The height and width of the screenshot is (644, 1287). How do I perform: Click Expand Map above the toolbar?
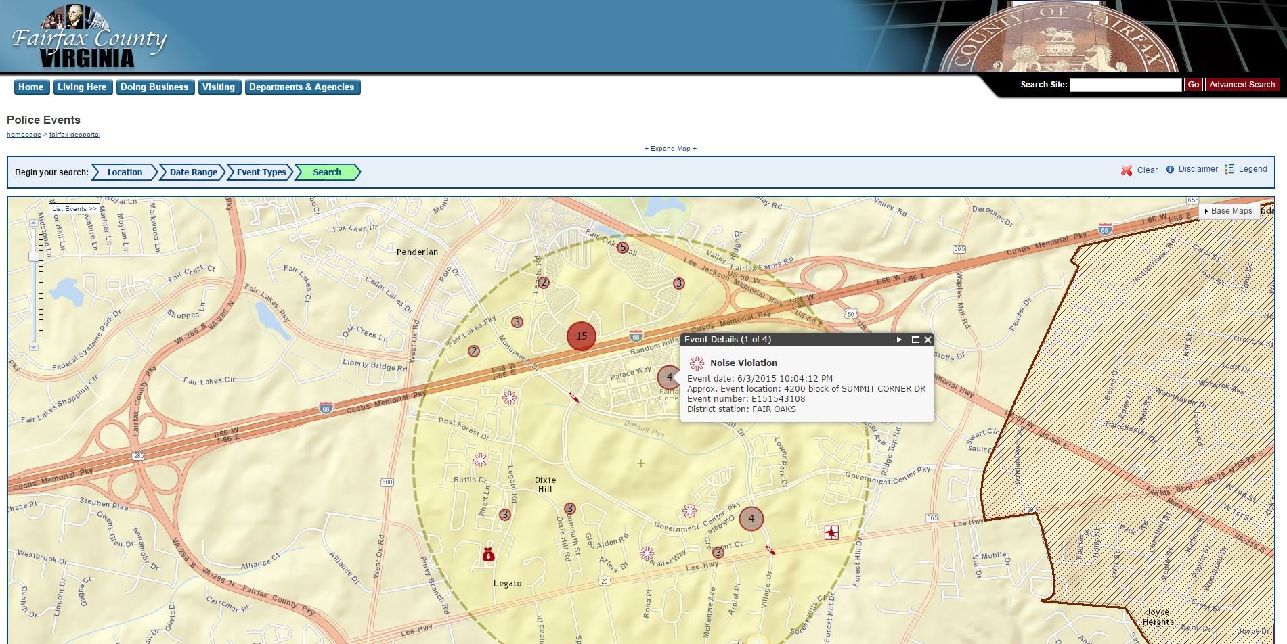(x=670, y=148)
